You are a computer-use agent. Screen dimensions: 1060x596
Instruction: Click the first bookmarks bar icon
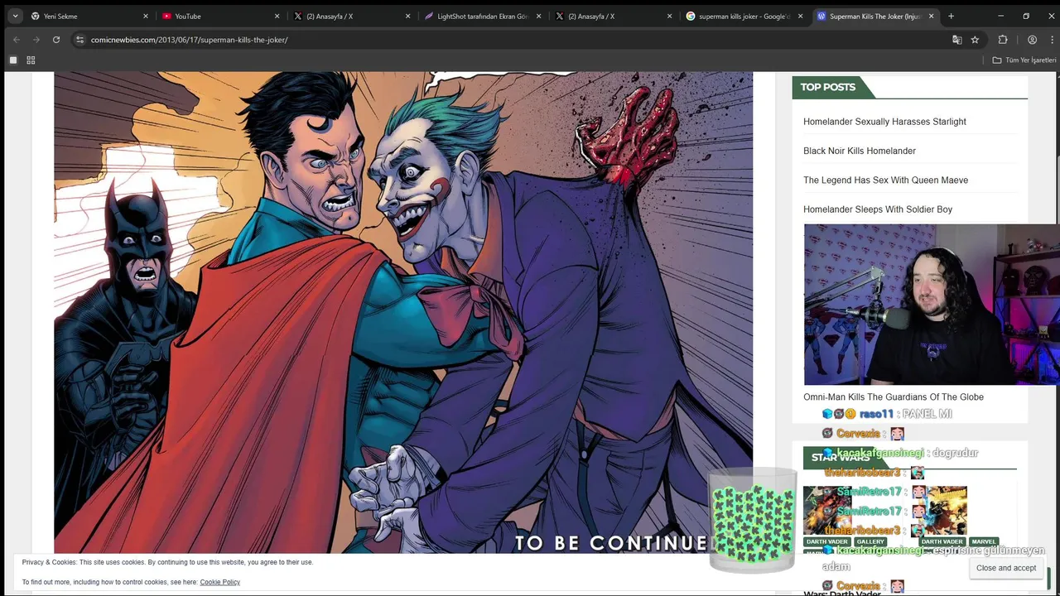point(13,60)
